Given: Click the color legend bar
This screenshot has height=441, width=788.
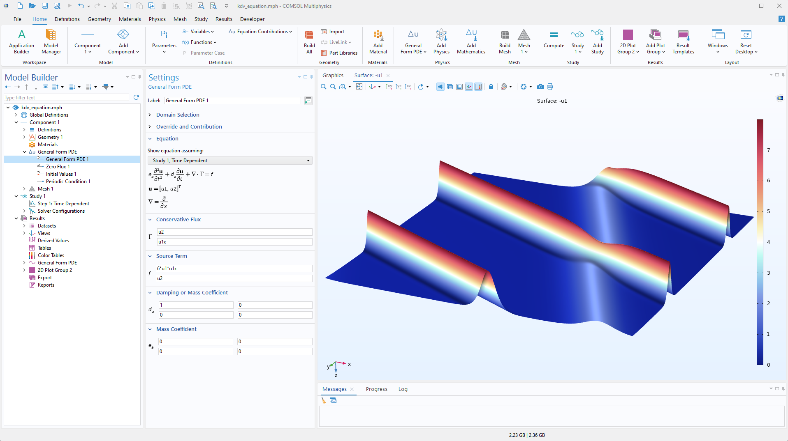Looking at the screenshot, I should pos(760,242).
